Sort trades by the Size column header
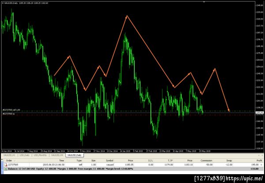This screenshot has height=183, width=265. 93,160
